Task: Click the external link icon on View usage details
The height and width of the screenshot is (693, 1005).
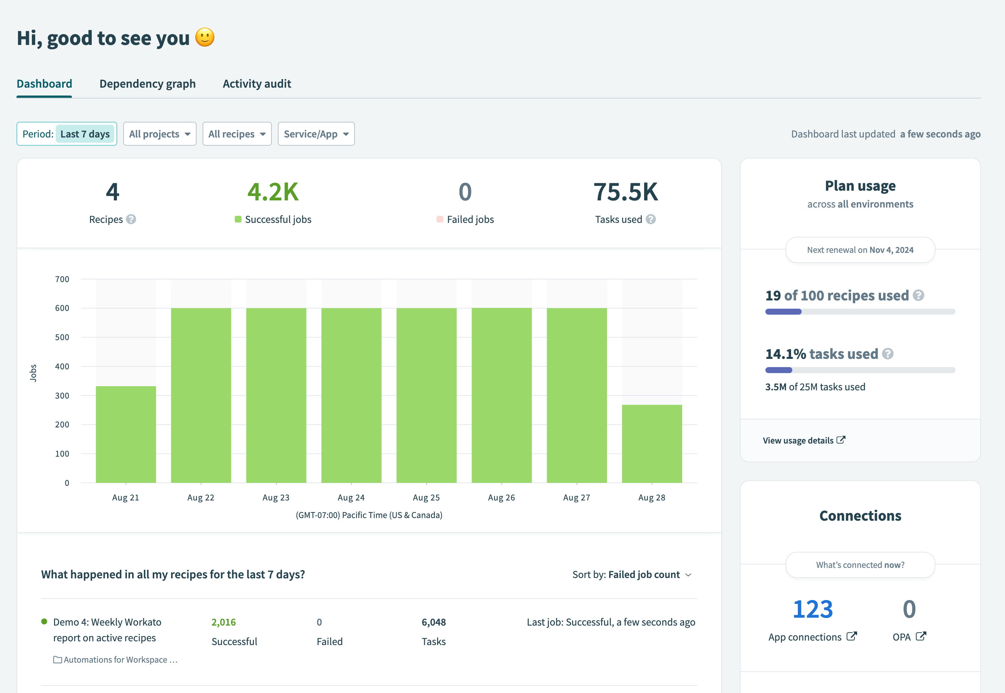Action: (841, 440)
